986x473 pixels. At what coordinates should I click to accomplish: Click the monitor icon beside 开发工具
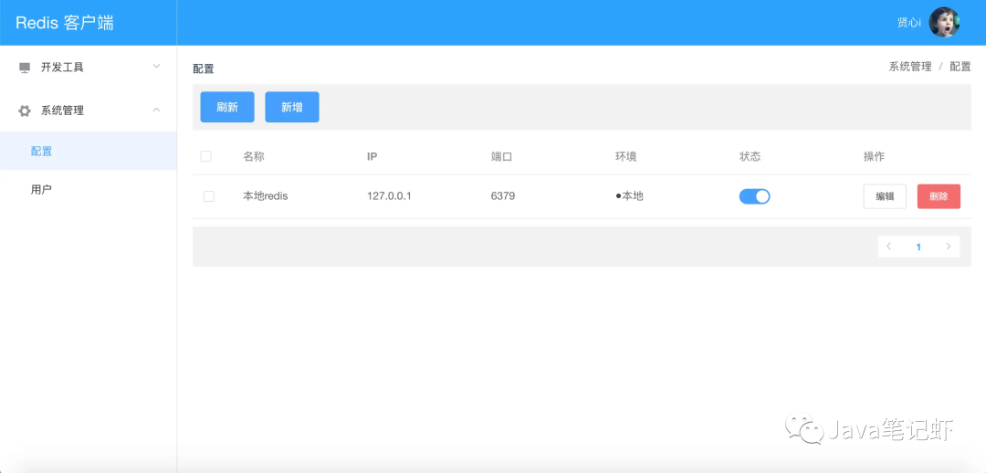coord(25,68)
